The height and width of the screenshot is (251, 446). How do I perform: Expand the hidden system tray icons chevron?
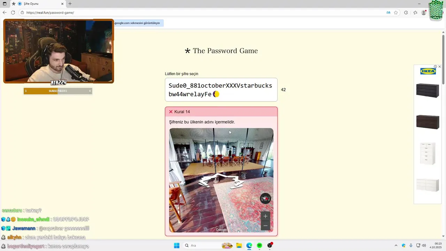coord(396,245)
